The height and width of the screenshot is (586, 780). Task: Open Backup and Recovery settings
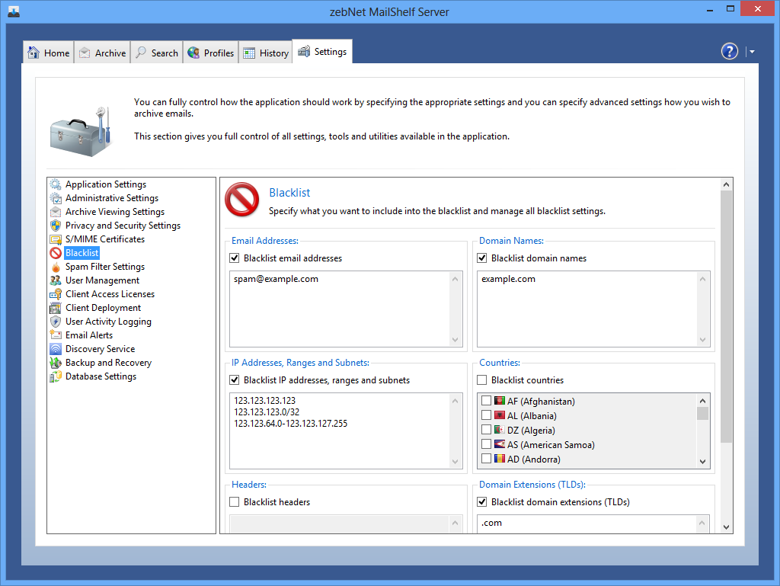[x=108, y=363]
